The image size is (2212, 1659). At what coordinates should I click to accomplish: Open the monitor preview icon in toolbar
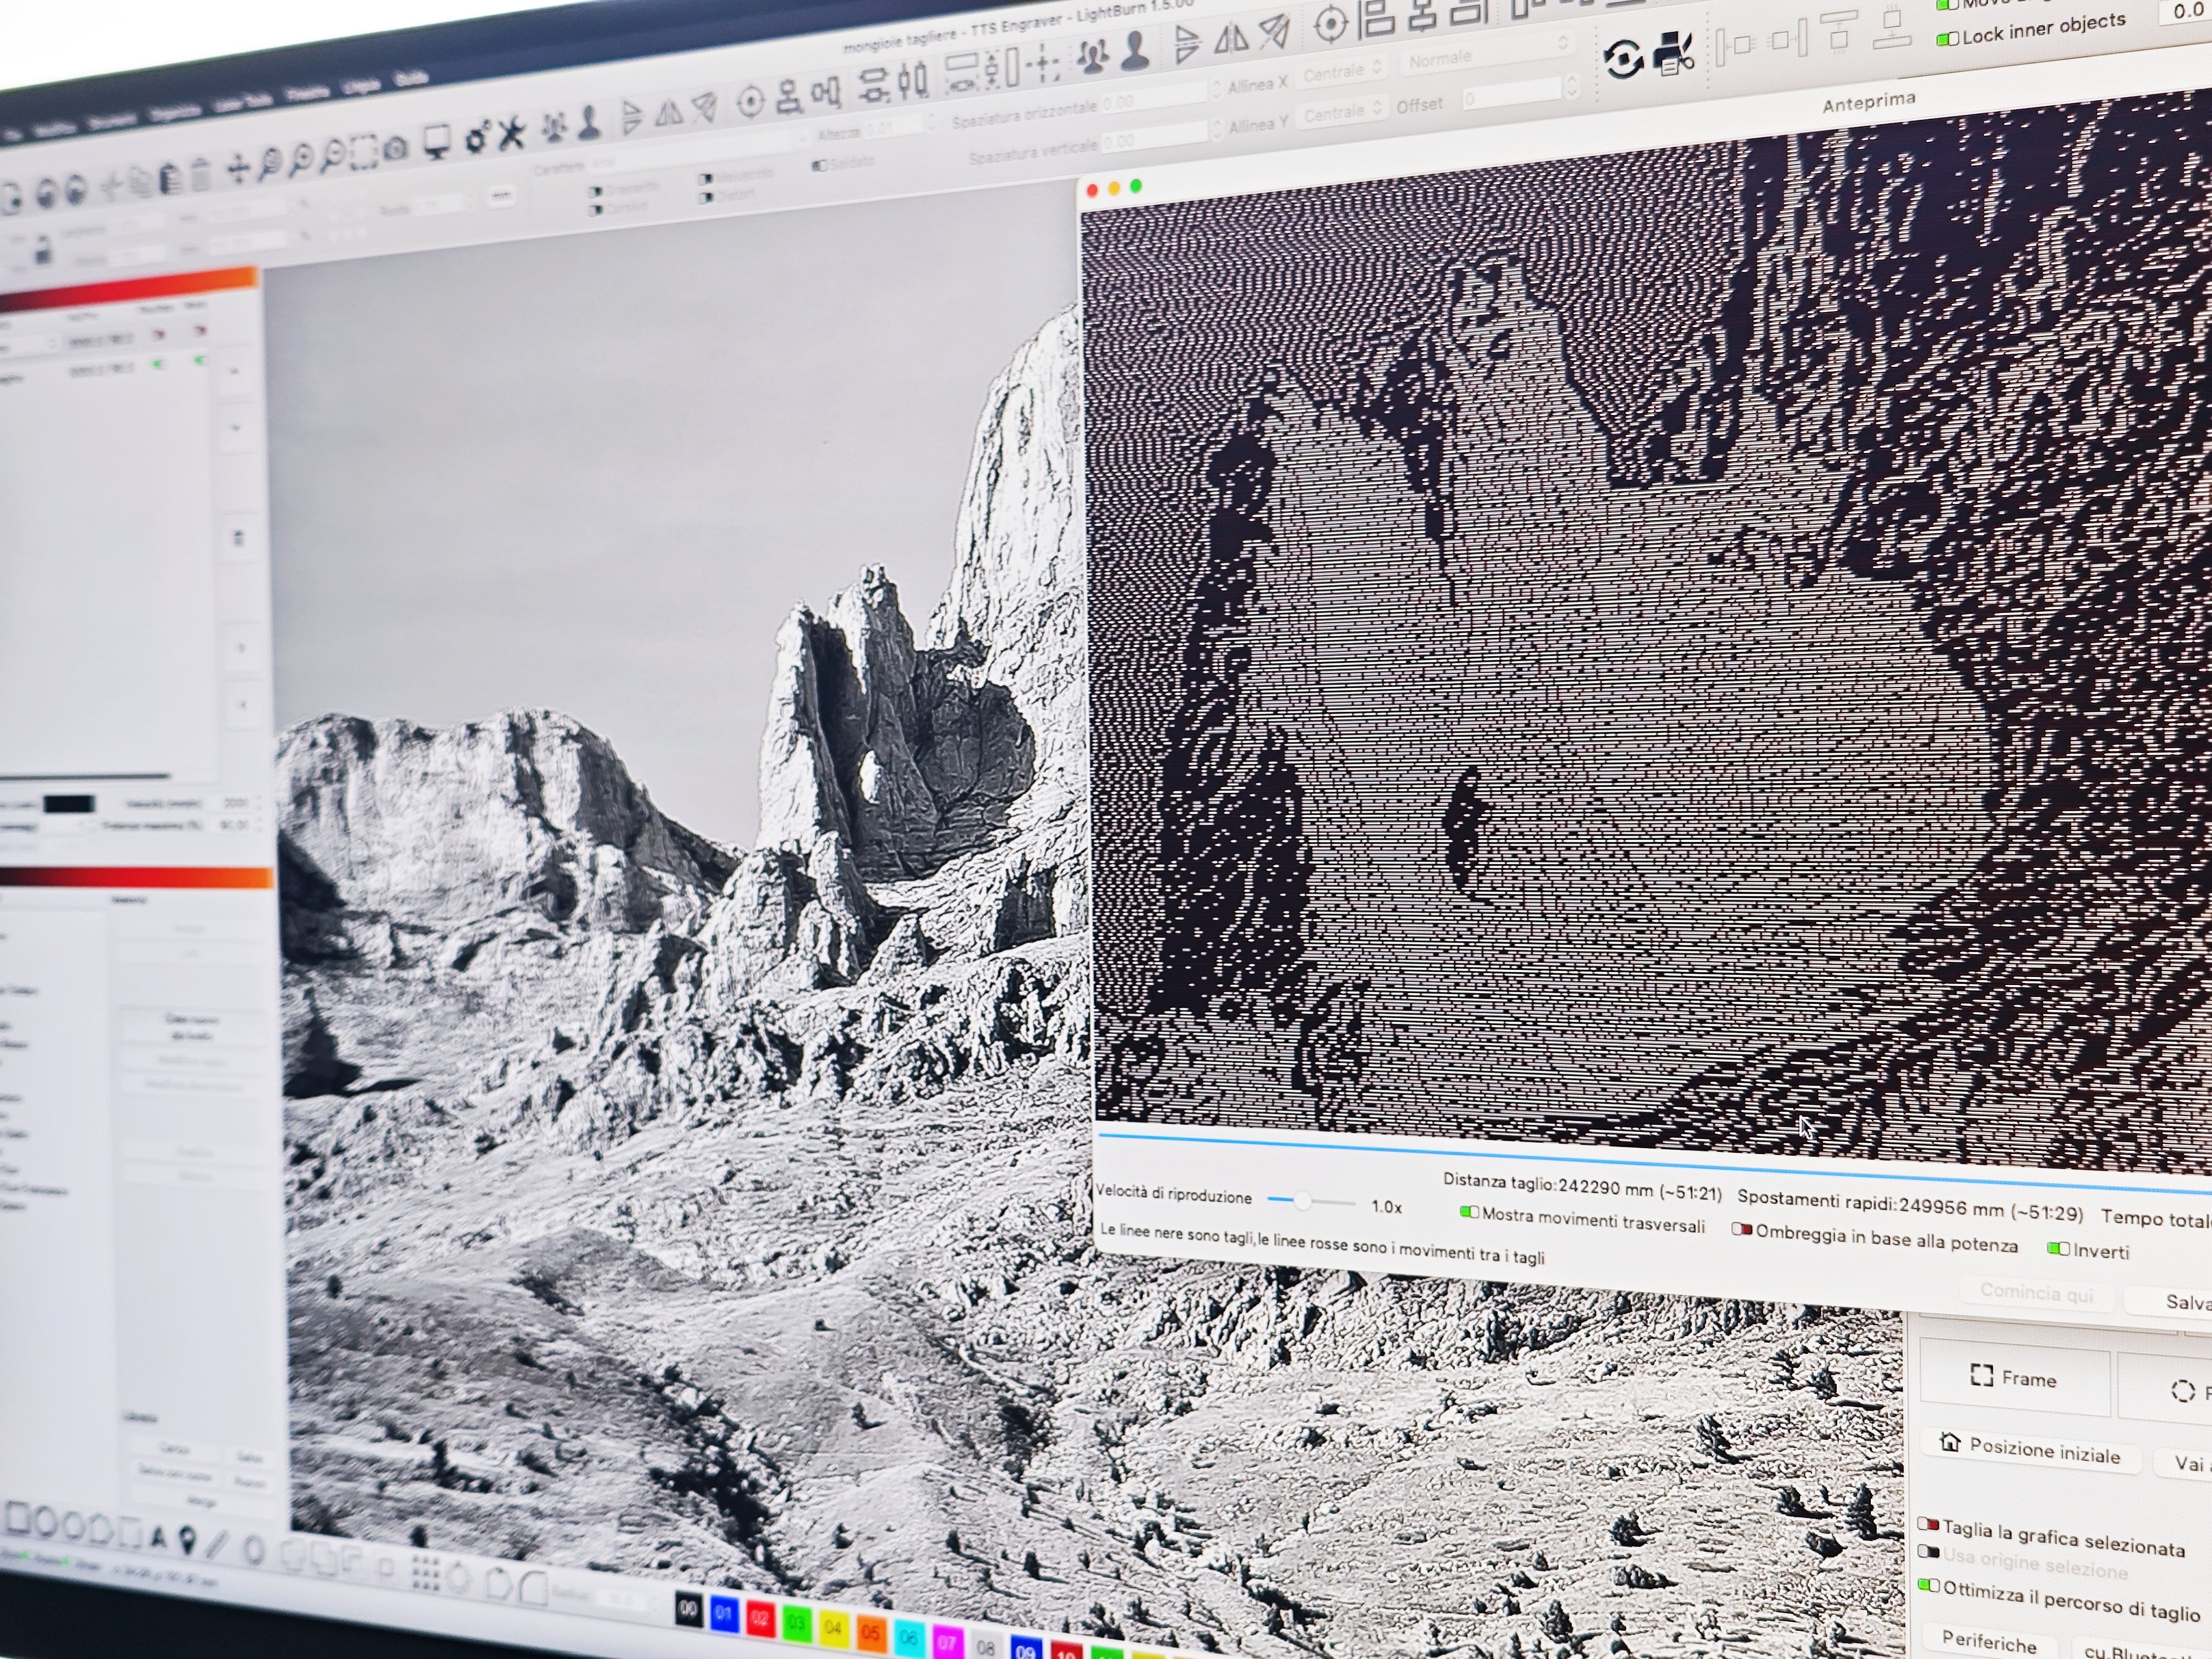coord(437,141)
